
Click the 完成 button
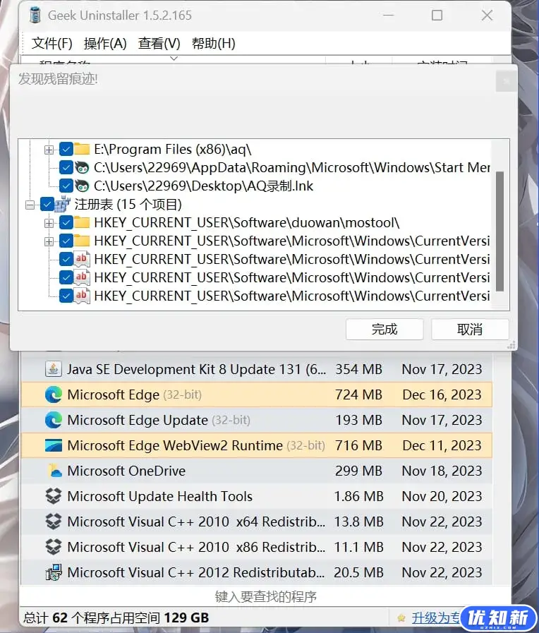[384, 330]
